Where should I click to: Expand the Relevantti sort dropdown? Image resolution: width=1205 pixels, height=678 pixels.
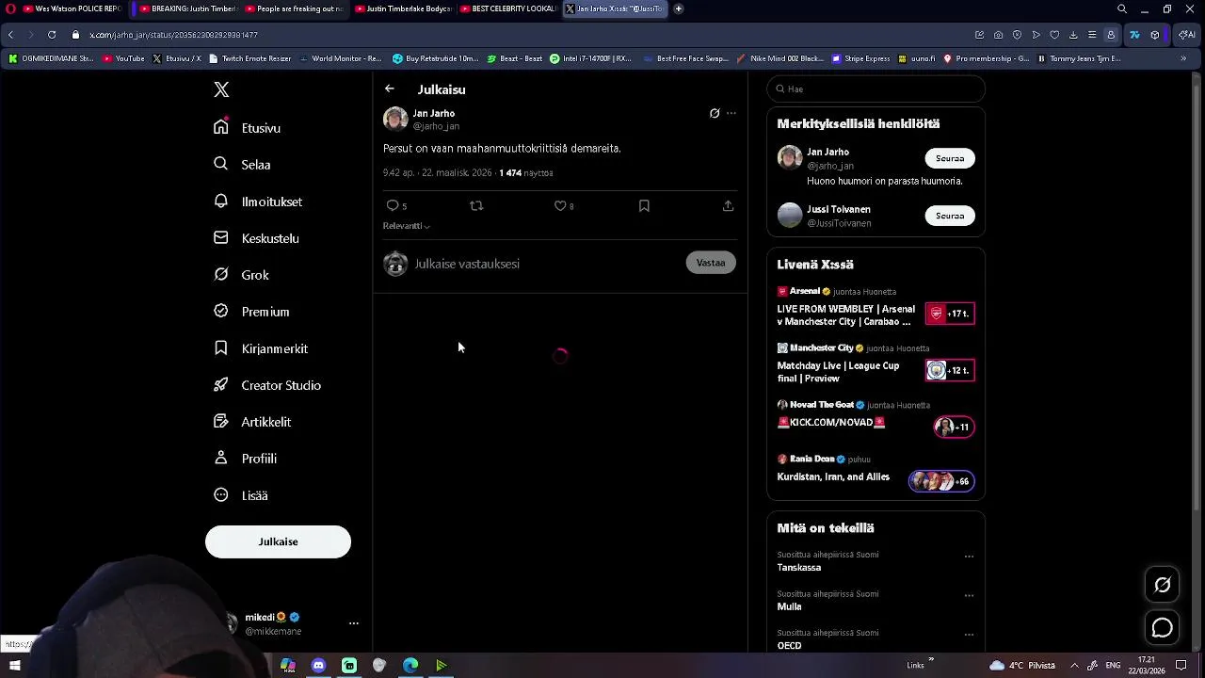click(407, 226)
